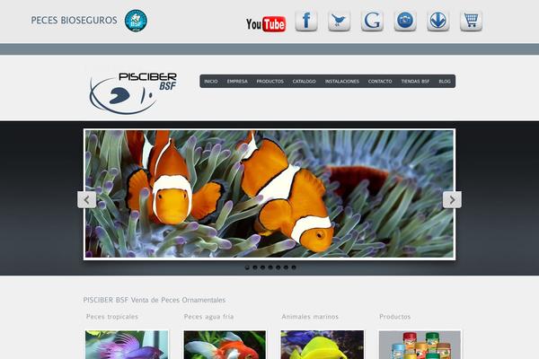Select the third slider pagination dot
The height and width of the screenshot is (359, 539).
click(262, 267)
